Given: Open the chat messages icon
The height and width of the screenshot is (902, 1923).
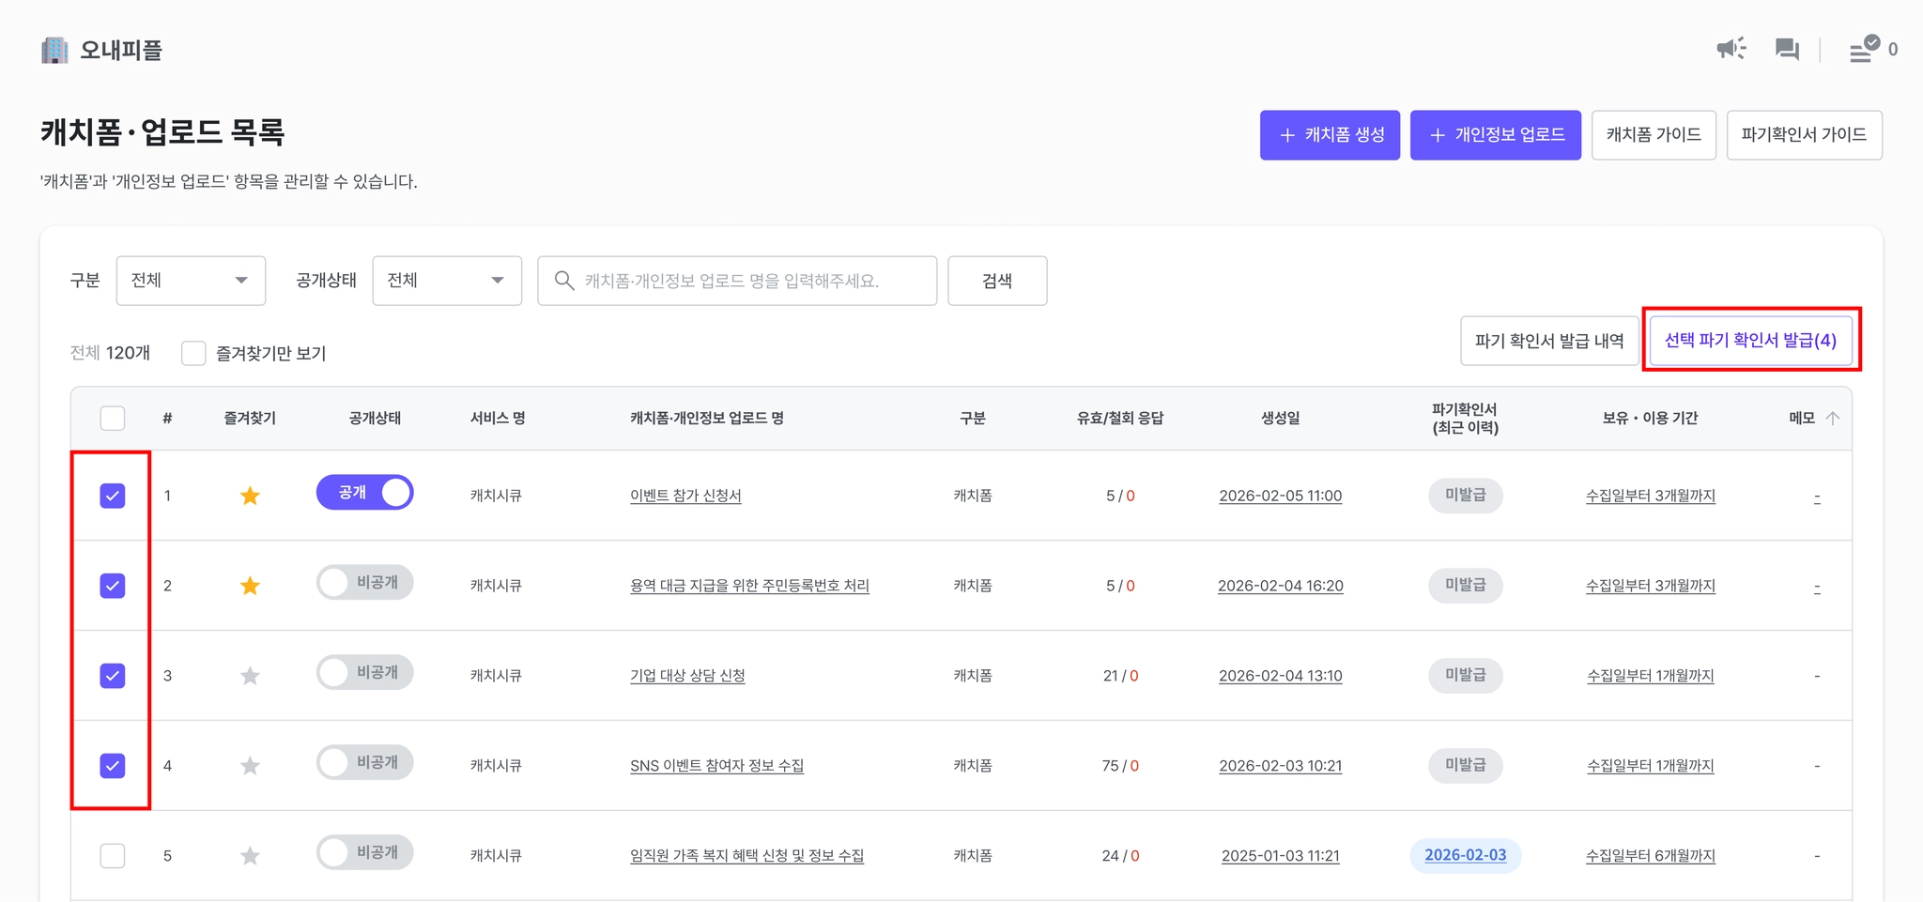Looking at the screenshot, I should [x=1787, y=49].
